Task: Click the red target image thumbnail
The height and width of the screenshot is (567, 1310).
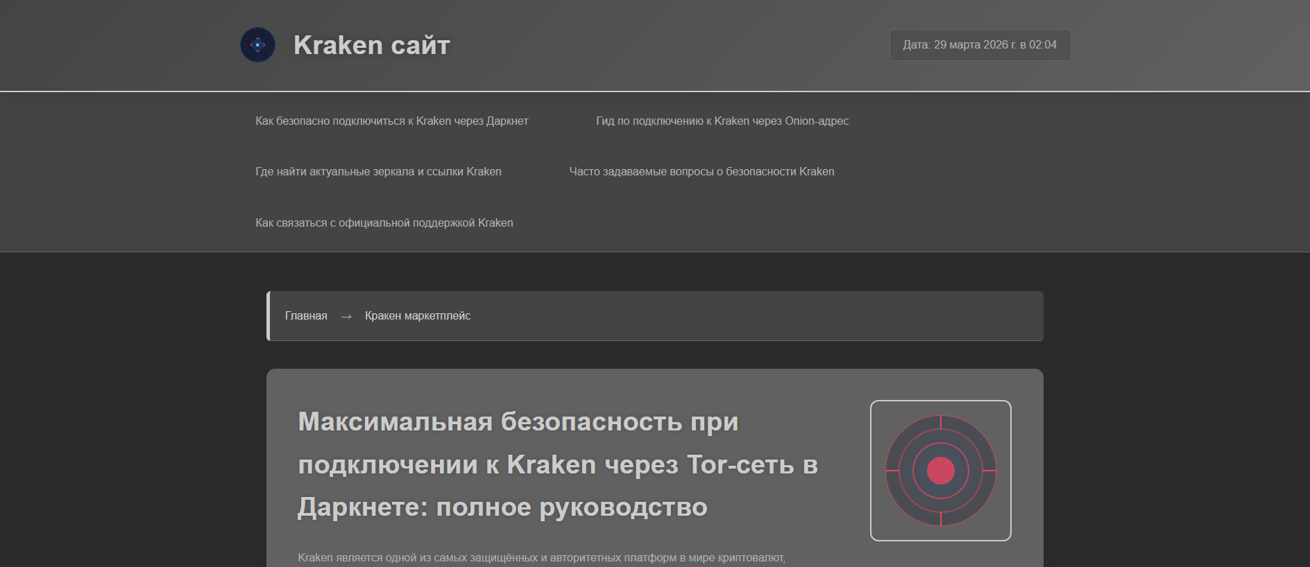Action: point(941,471)
